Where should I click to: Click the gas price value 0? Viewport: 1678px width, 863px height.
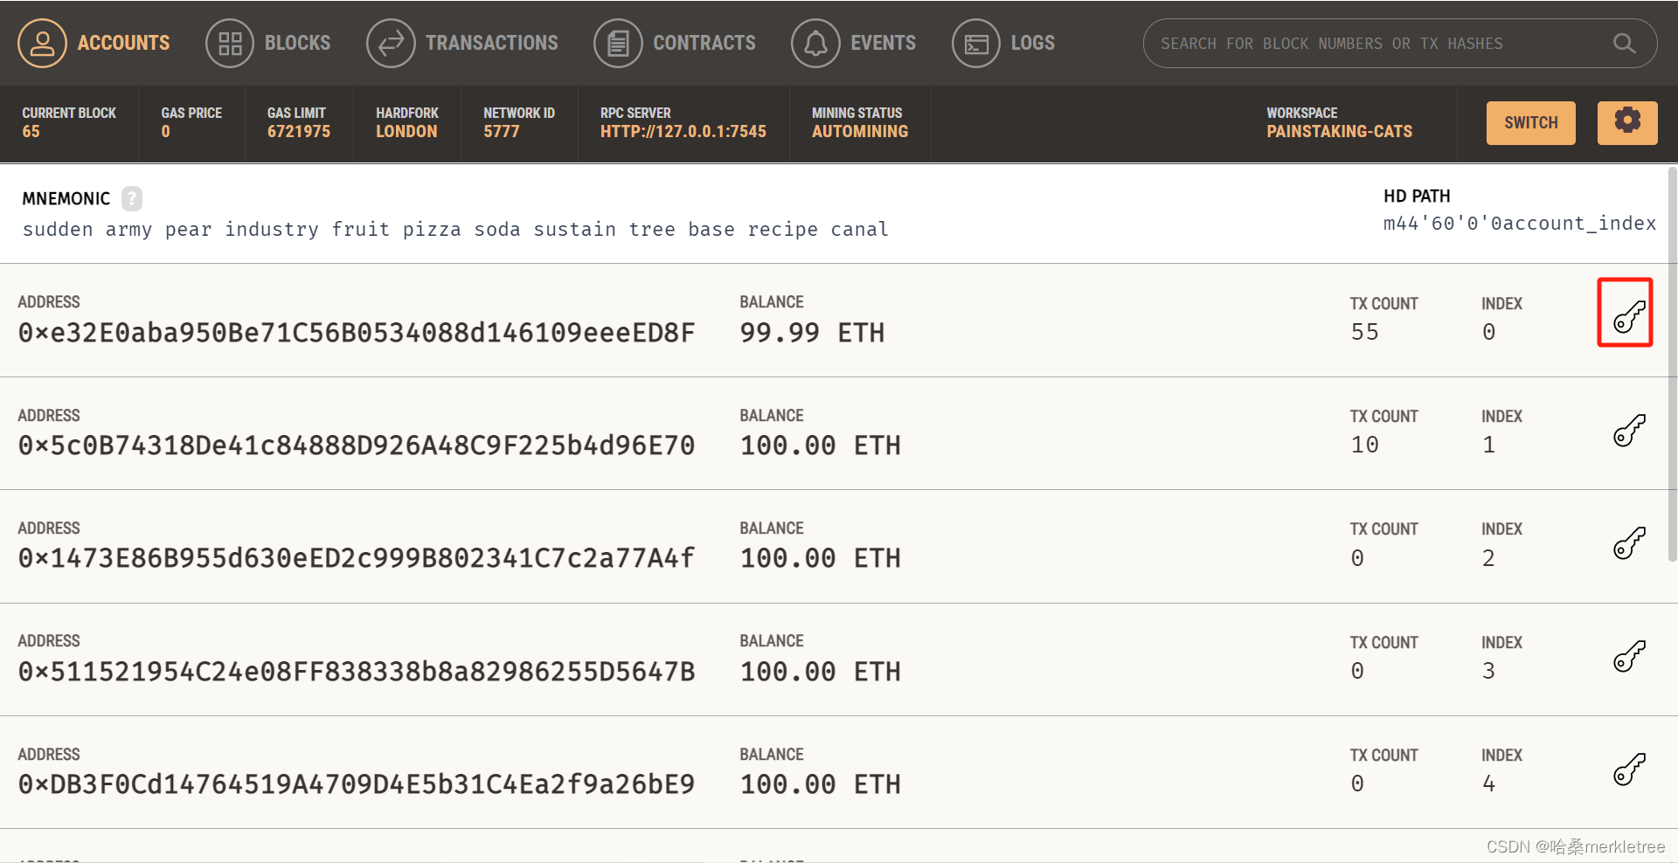[165, 132]
